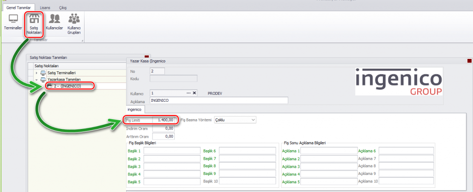Open Kullanıcı lookup ellipsis button
Viewport: 473px width, 192px height.
(188, 93)
